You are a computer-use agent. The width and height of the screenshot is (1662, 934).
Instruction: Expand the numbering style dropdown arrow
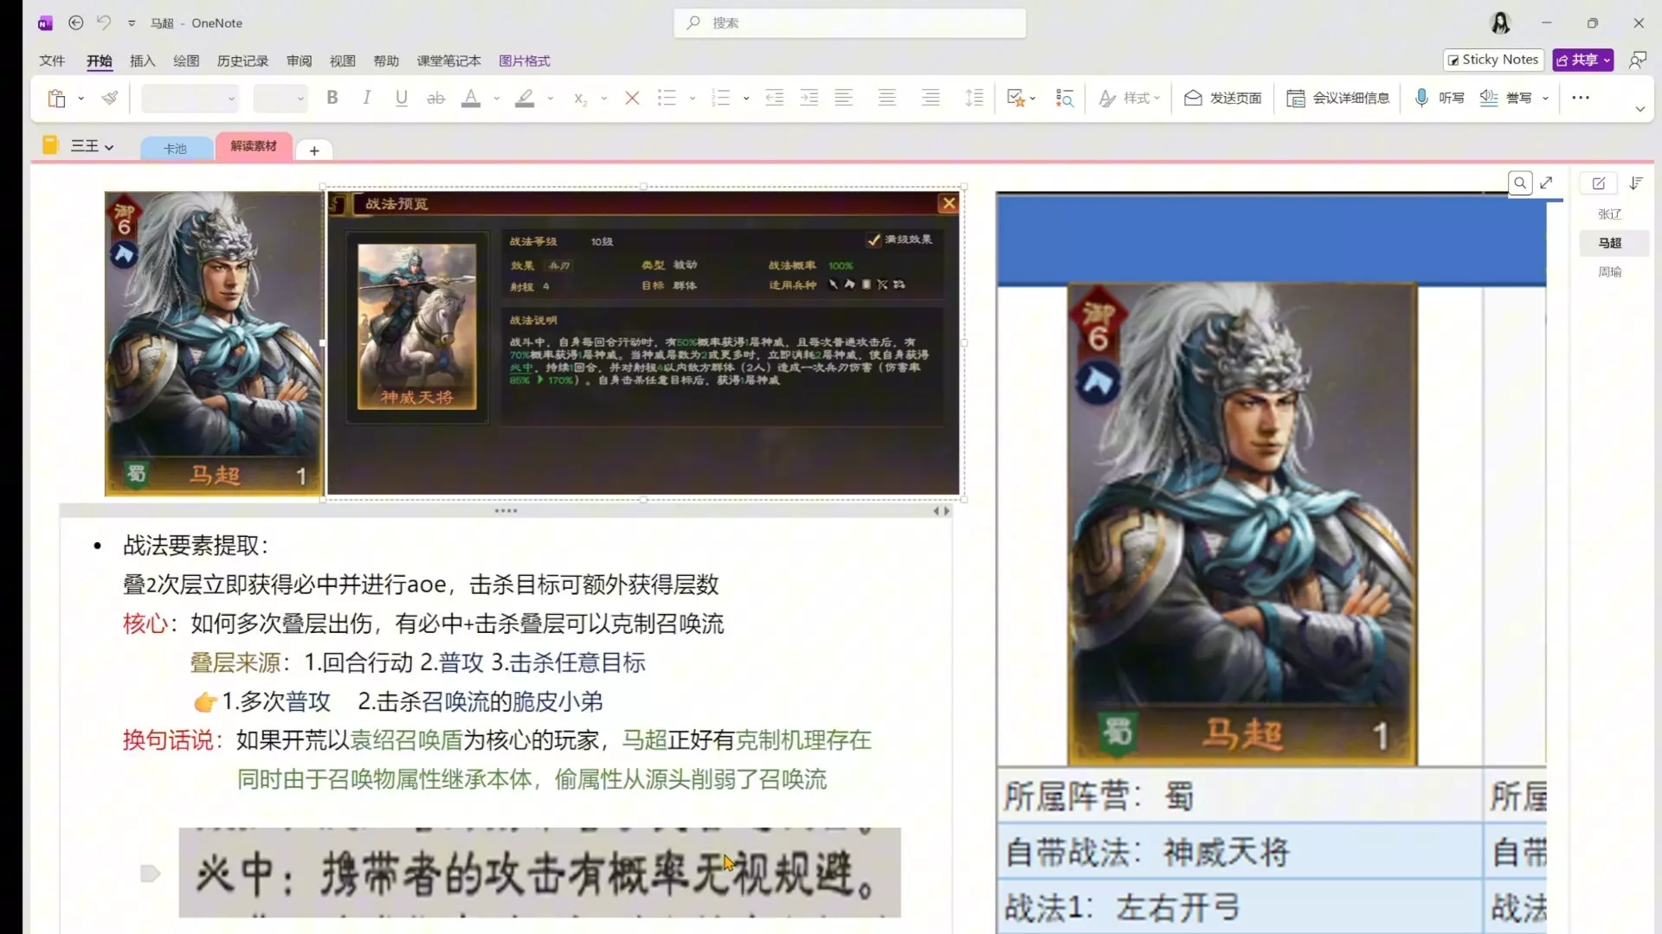pos(746,99)
